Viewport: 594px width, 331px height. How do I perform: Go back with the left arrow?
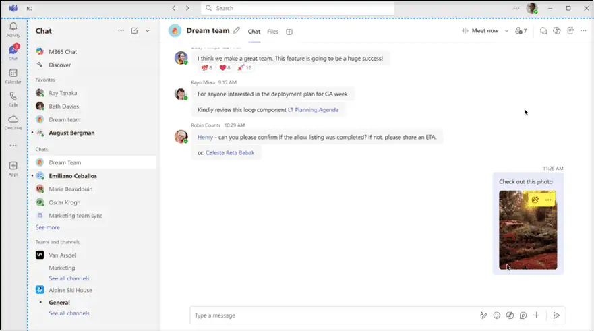coord(174,8)
